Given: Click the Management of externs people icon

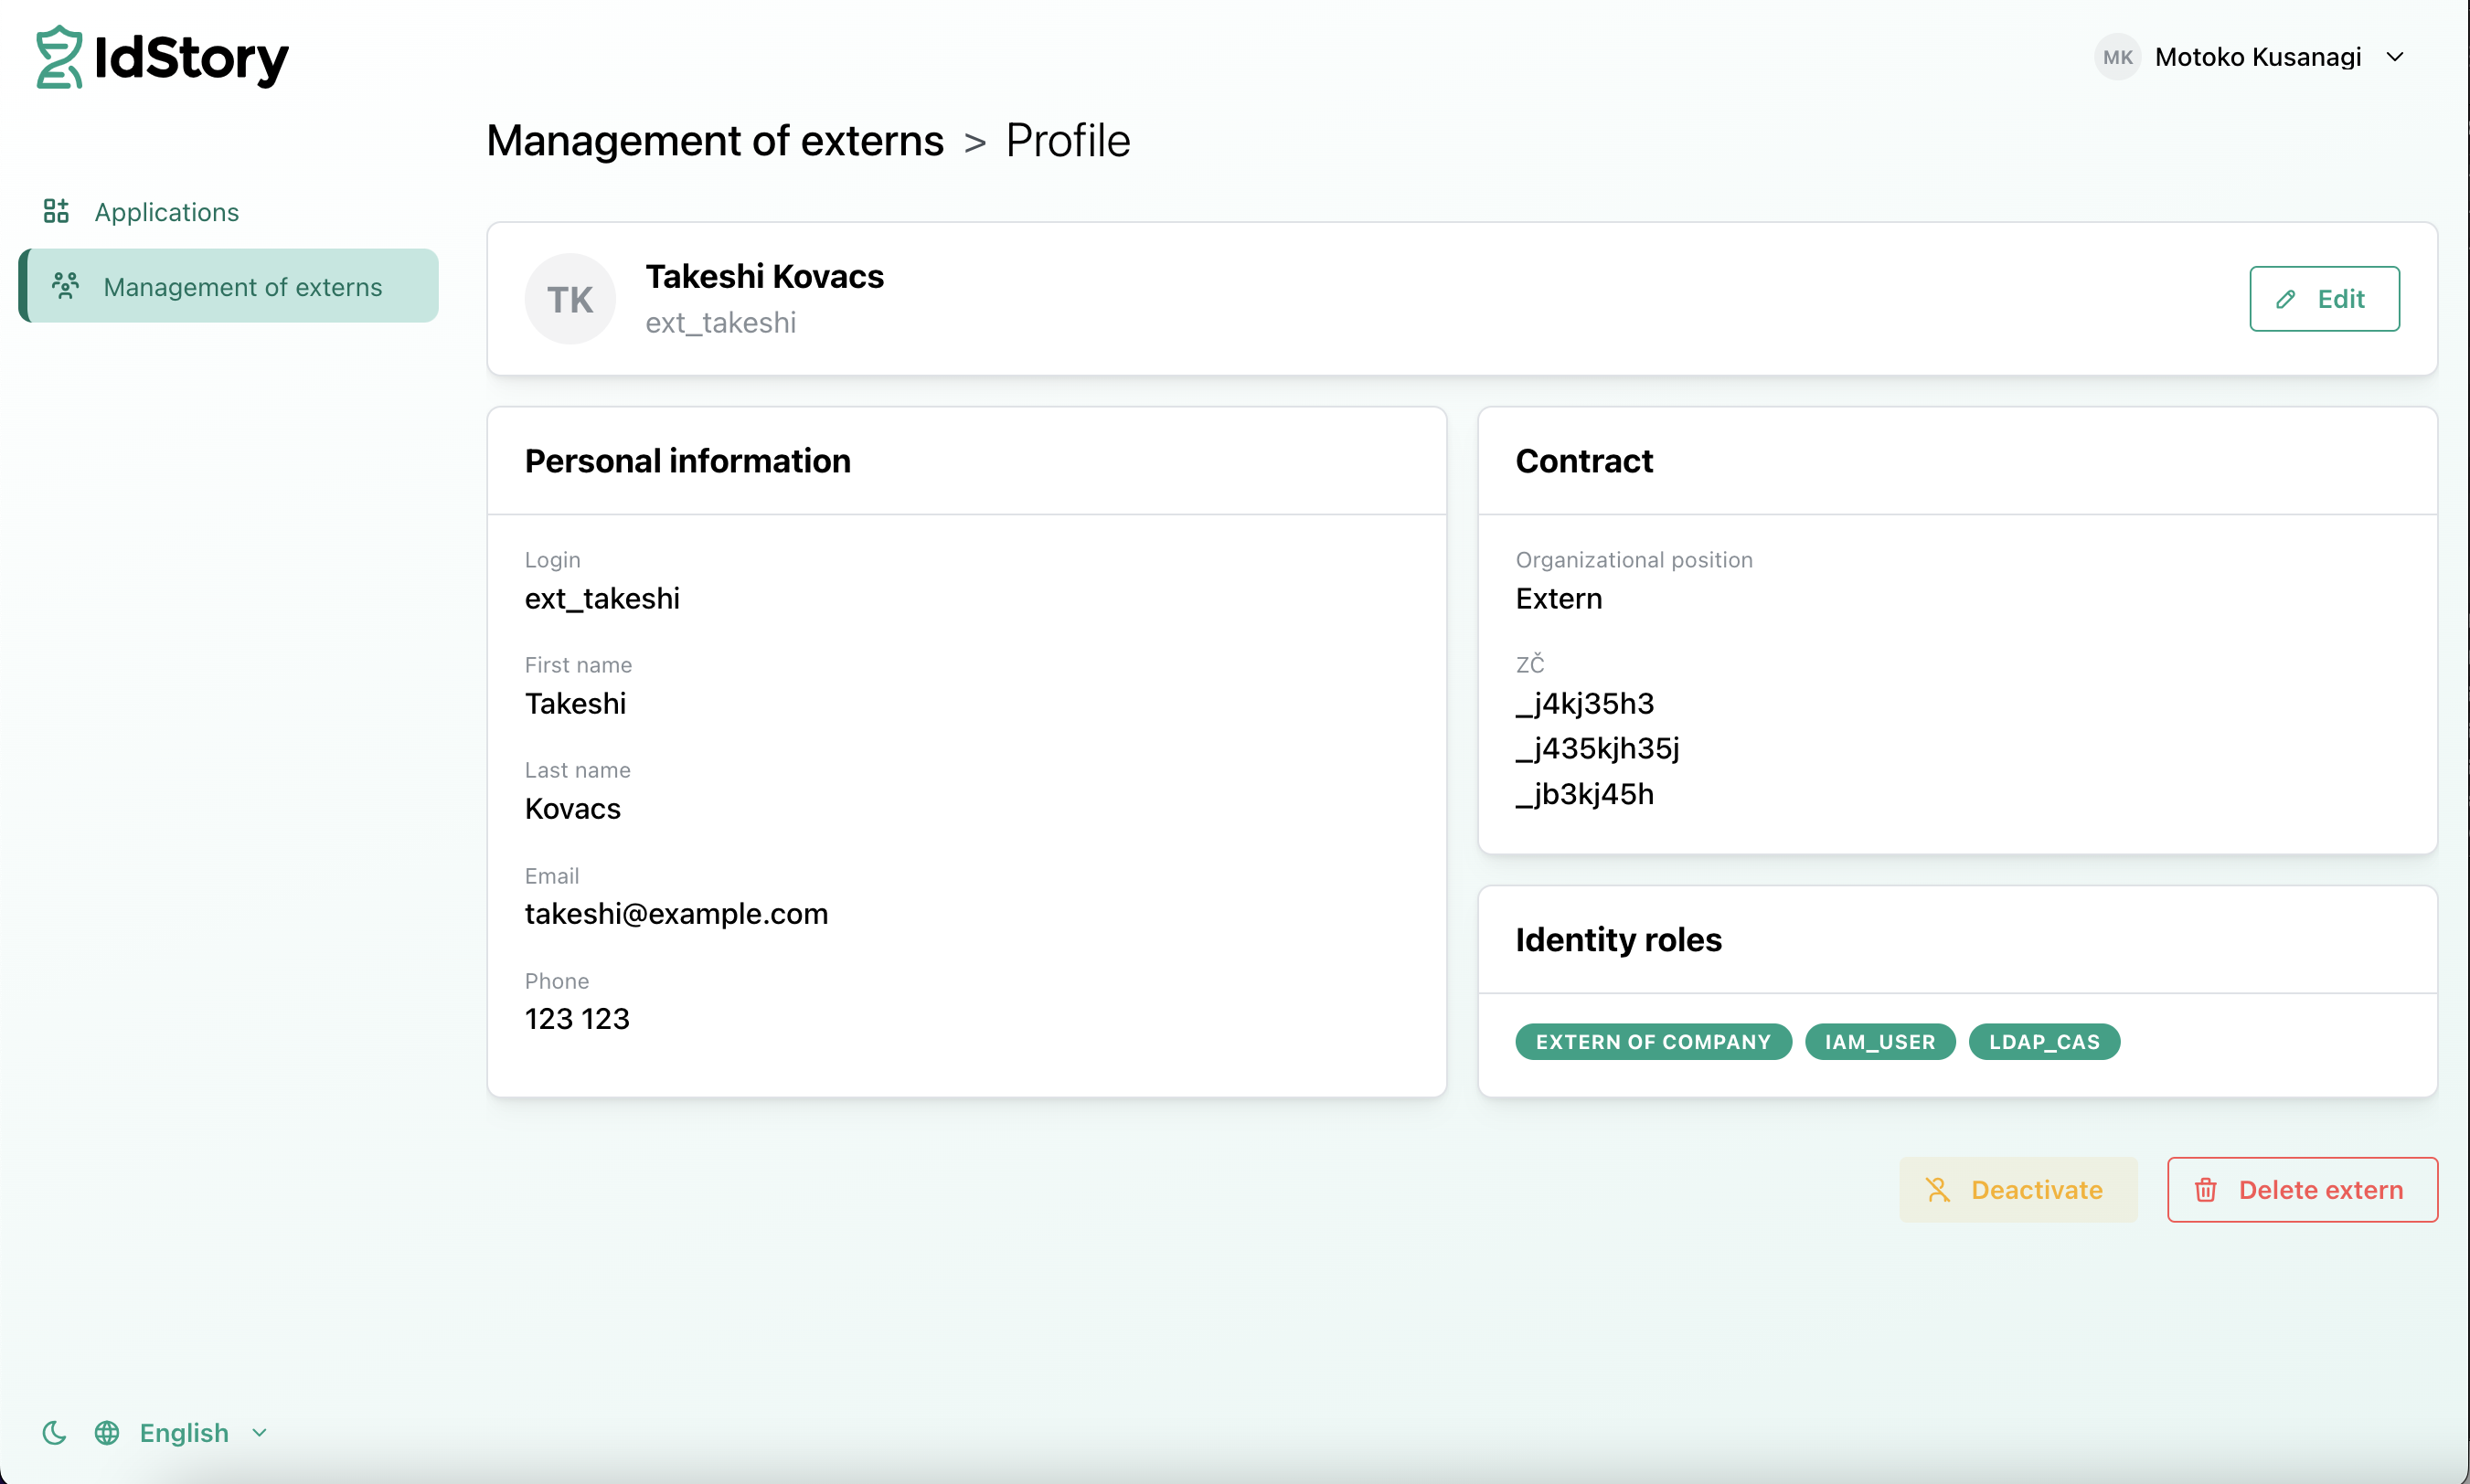Looking at the screenshot, I should tap(66, 286).
